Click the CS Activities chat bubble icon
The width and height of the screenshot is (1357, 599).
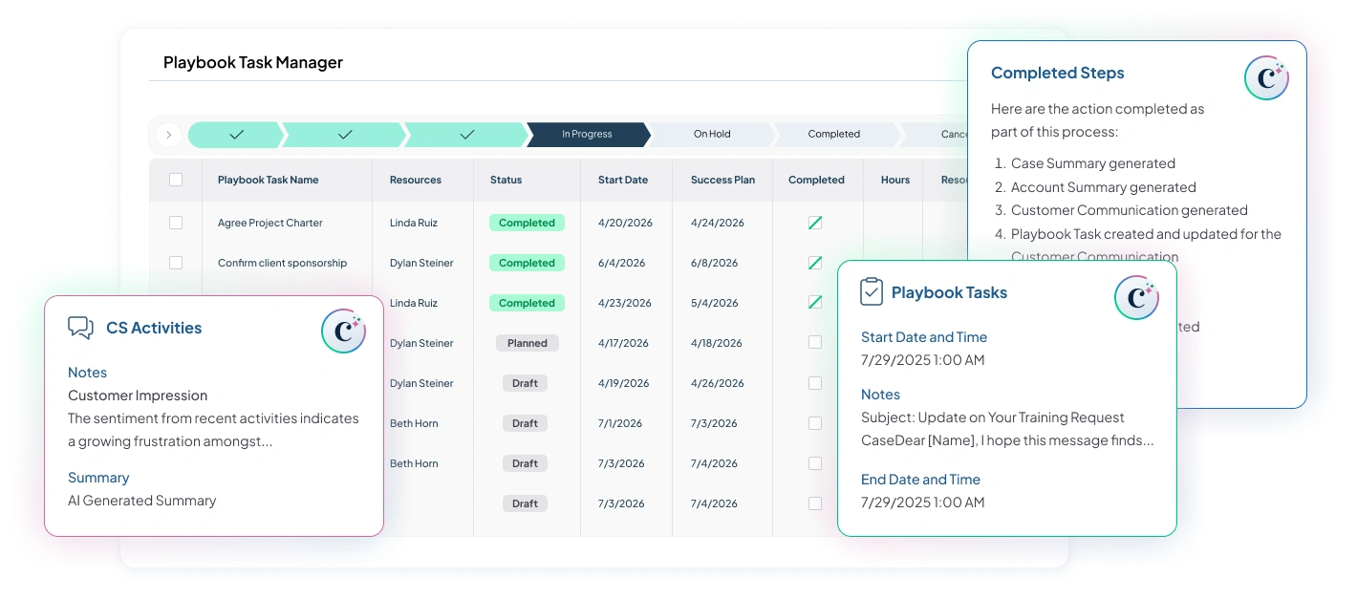point(80,328)
